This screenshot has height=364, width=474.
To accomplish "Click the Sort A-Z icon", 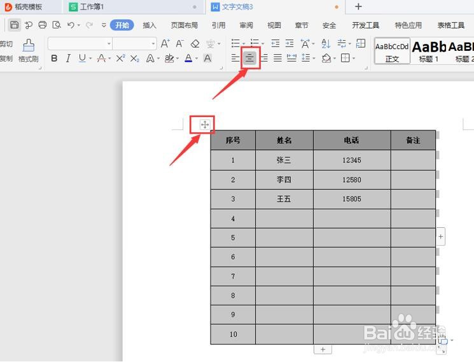I will 326,43.
